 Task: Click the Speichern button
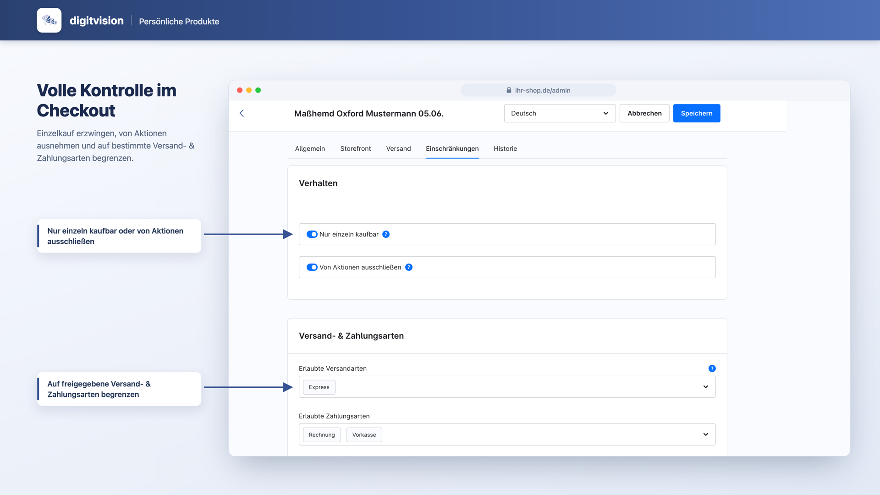696,113
